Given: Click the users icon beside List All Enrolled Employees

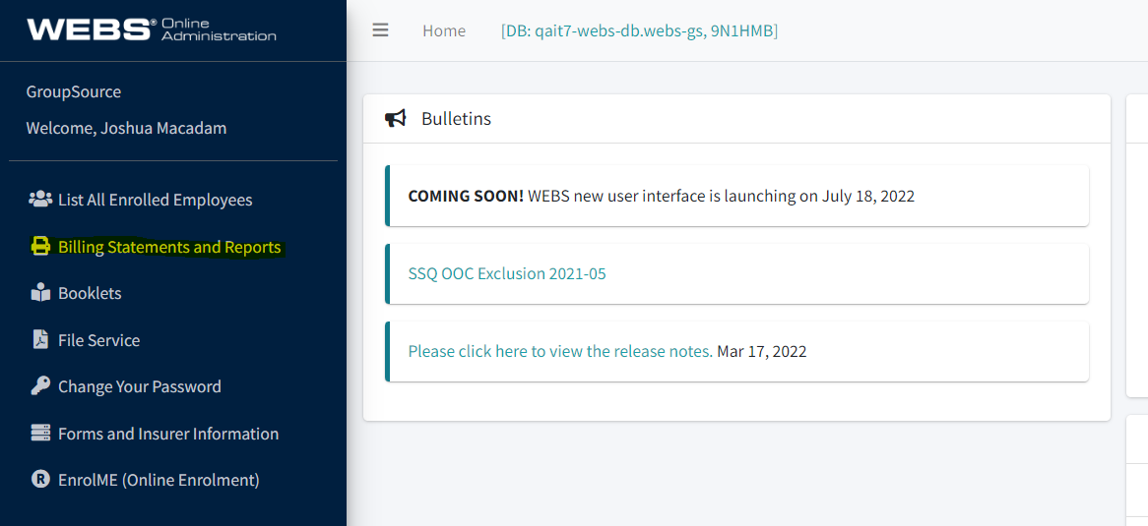Looking at the screenshot, I should [x=40, y=200].
